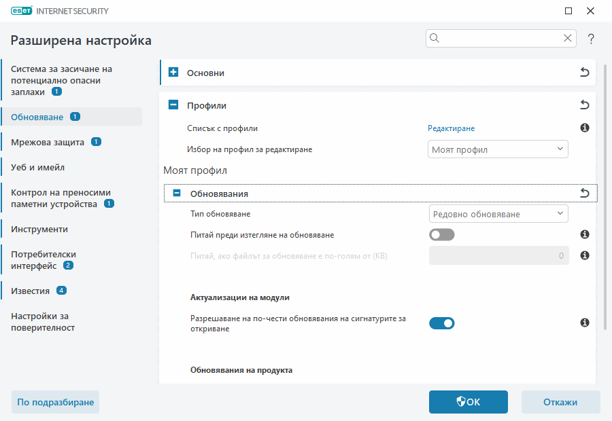Disable по-чести обновявания на сигнатурите
The height and width of the screenshot is (421, 612).
[x=442, y=323]
